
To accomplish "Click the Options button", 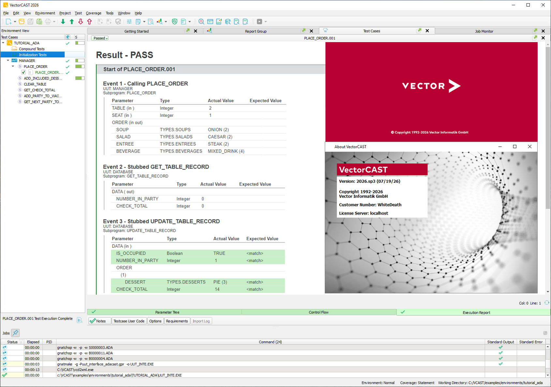I will click(155, 321).
